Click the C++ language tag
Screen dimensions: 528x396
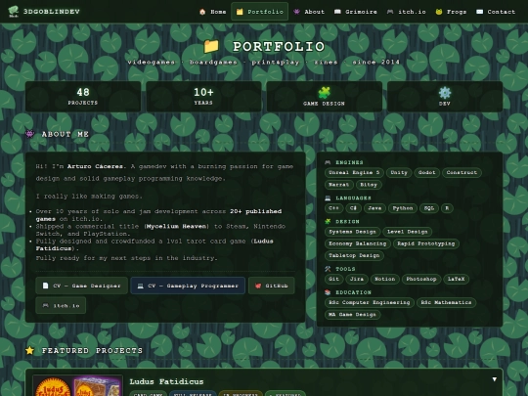click(333, 208)
